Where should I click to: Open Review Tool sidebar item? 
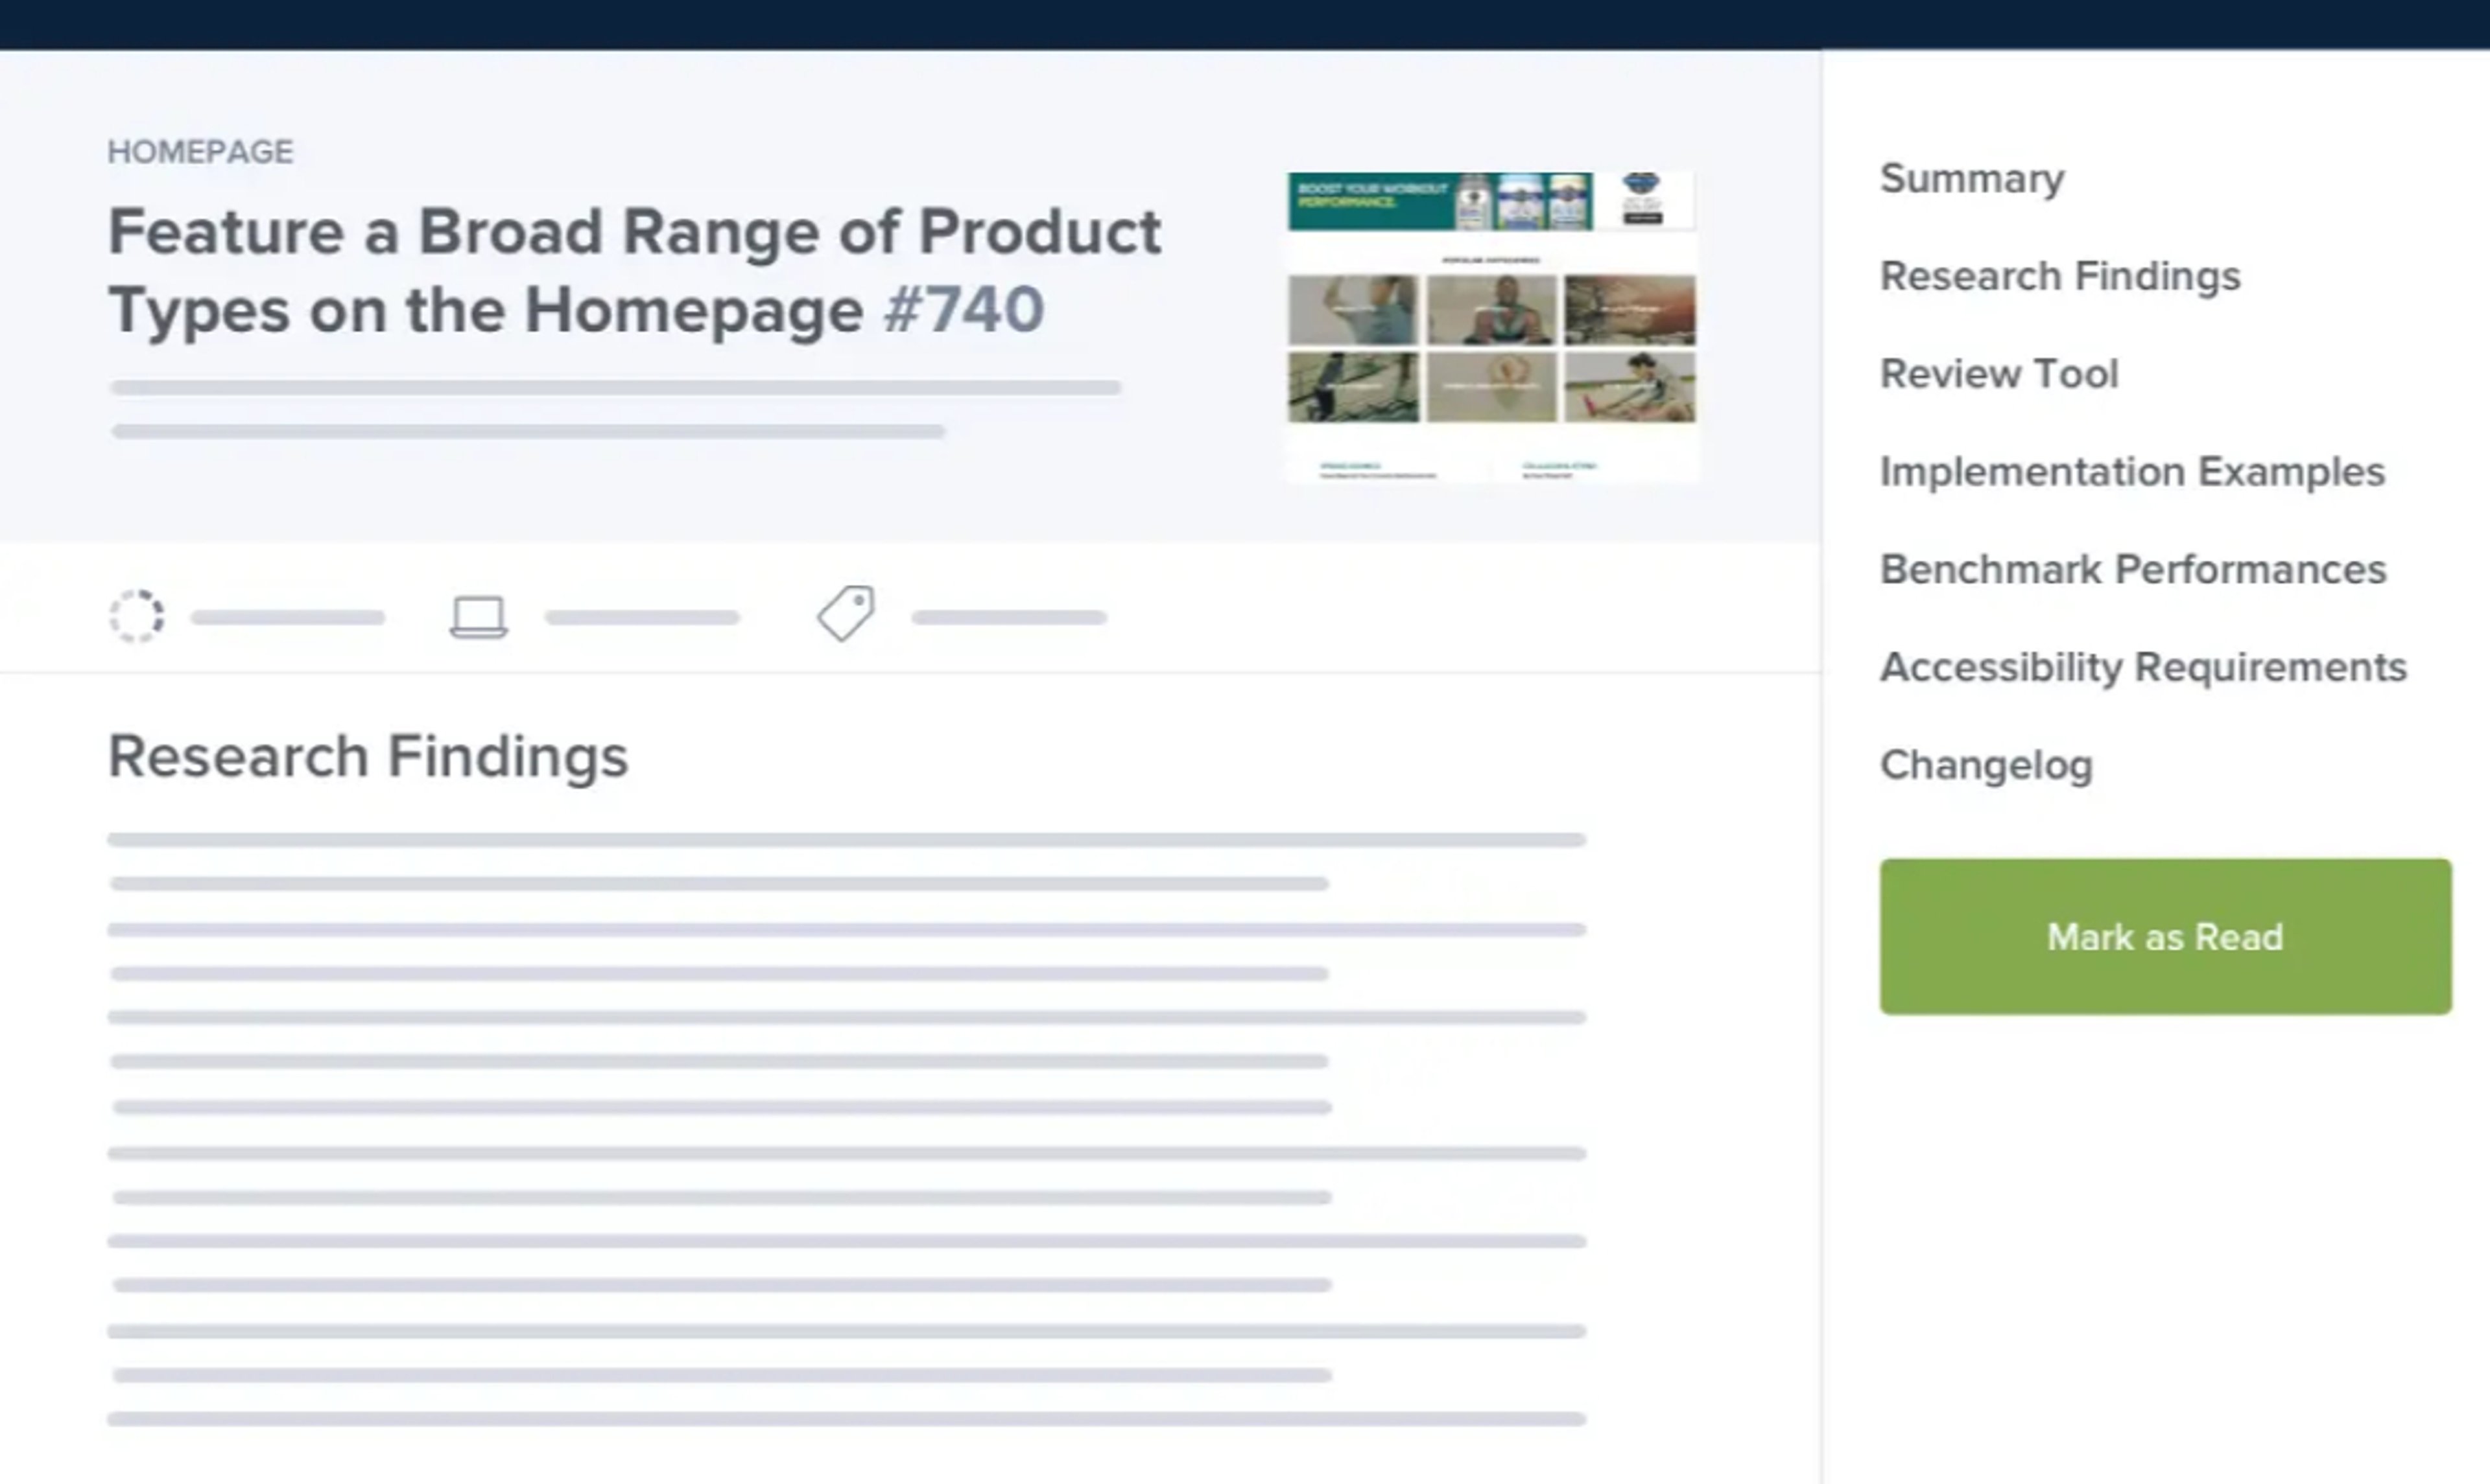1998,374
